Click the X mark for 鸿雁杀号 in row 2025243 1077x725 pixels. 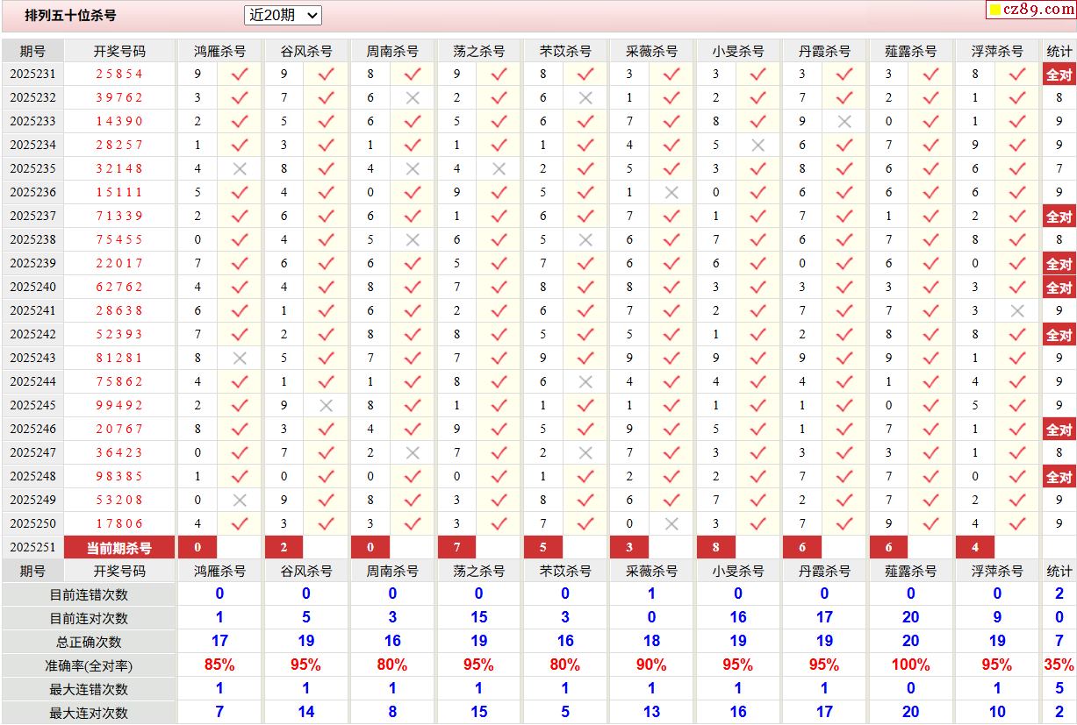[239, 358]
